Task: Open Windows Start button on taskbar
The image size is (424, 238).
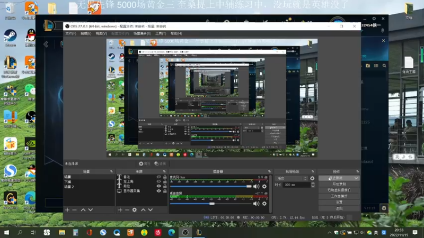Action: click(x=6, y=233)
